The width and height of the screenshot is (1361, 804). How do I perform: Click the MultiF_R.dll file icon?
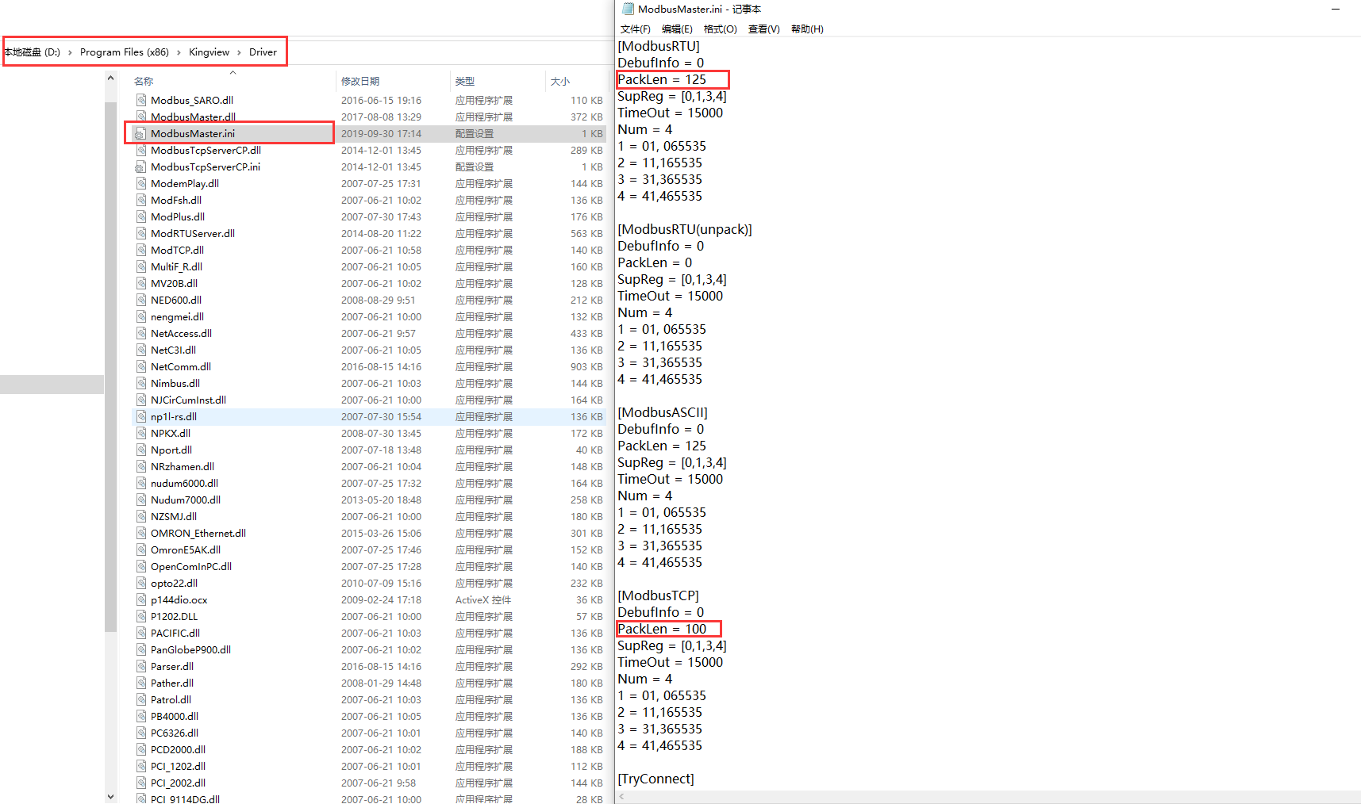click(x=140, y=266)
